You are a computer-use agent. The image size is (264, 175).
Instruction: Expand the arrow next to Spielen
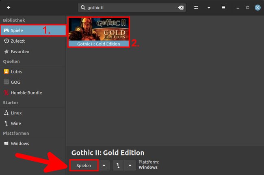pyautogui.click(x=104, y=166)
